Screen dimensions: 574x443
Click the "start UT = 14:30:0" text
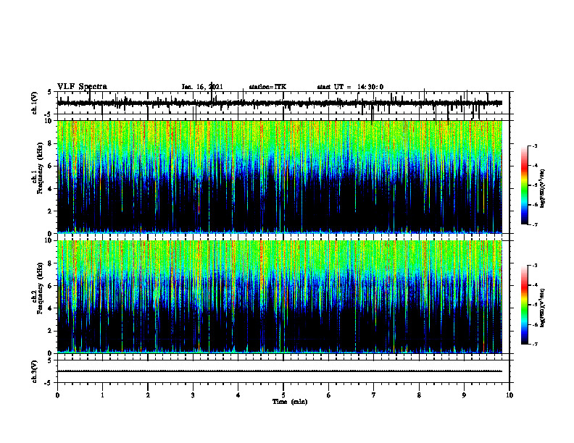coord(350,87)
